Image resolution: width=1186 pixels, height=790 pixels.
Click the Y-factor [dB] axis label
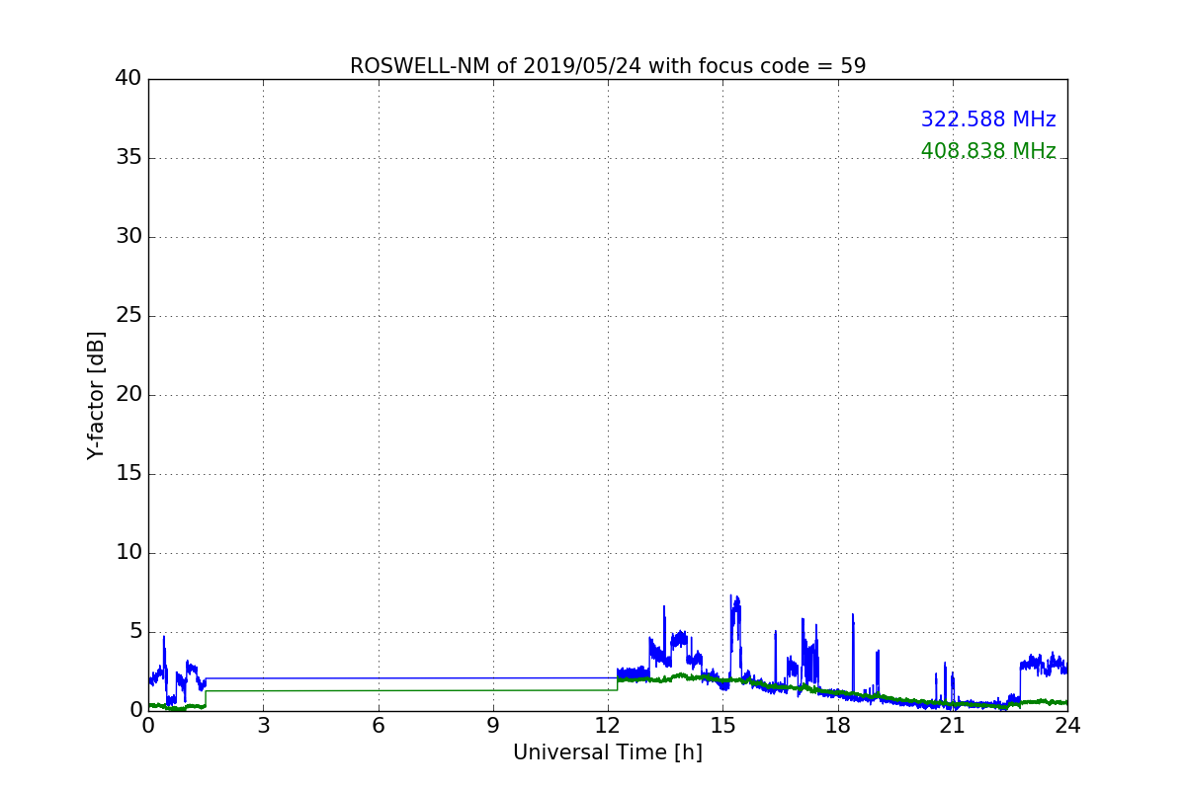click(x=96, y=395)
